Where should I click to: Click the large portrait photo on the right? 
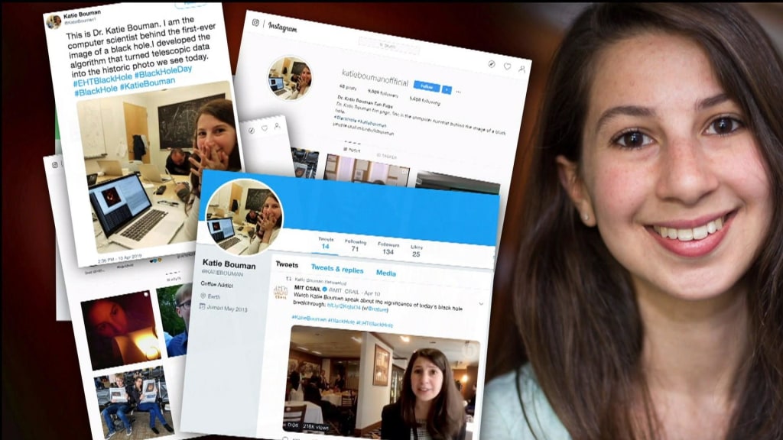634,220
